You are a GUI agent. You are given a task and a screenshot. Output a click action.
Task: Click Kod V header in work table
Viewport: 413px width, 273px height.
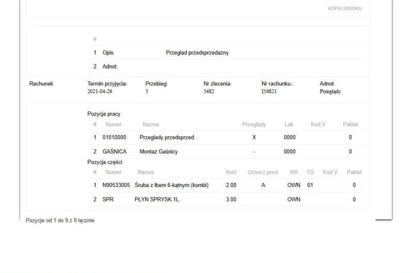pos(318,124)
